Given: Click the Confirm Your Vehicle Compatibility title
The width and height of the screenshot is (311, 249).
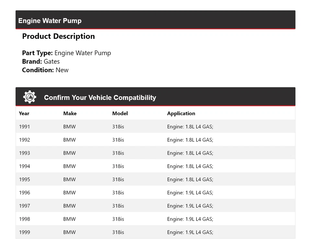Looking at the screenshot, I should point(100,98).
